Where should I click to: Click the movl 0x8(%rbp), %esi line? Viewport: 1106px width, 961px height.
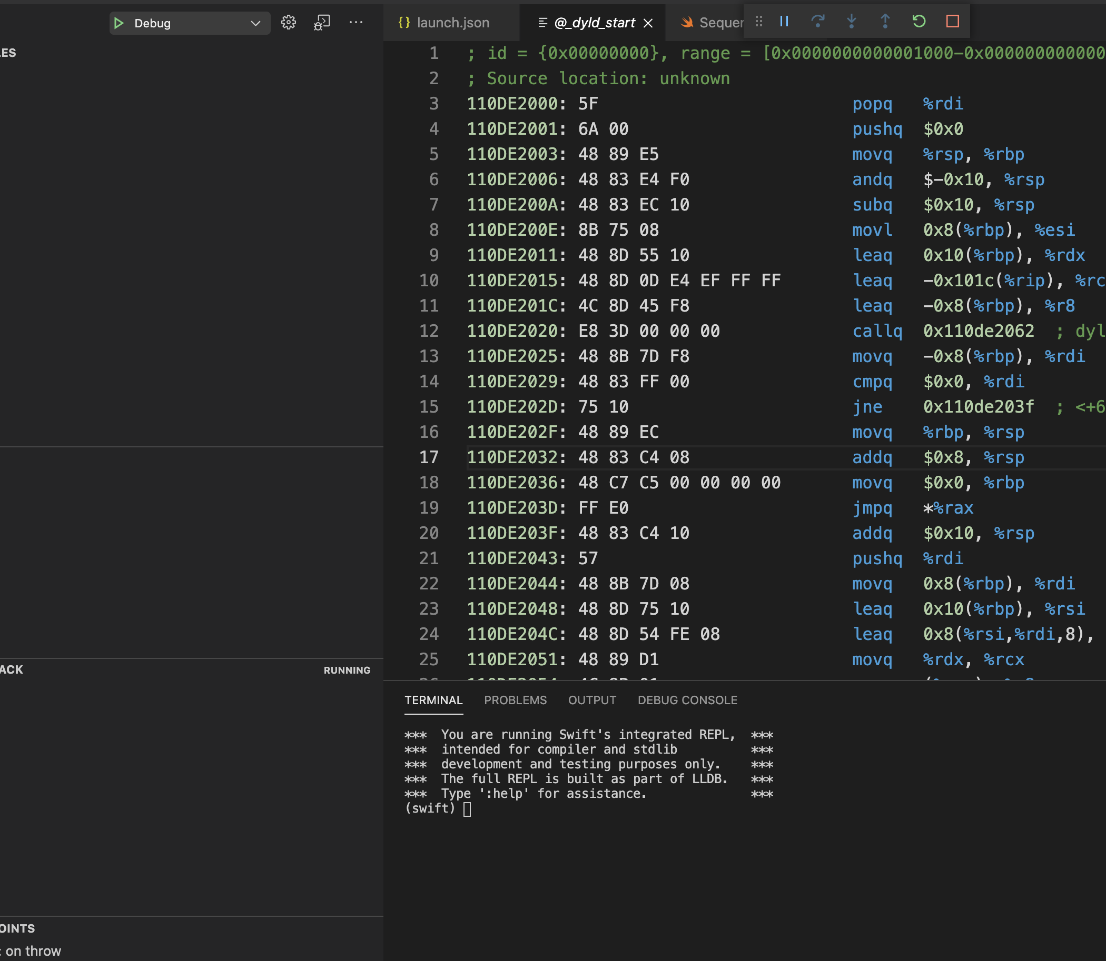tap(786, 229)
